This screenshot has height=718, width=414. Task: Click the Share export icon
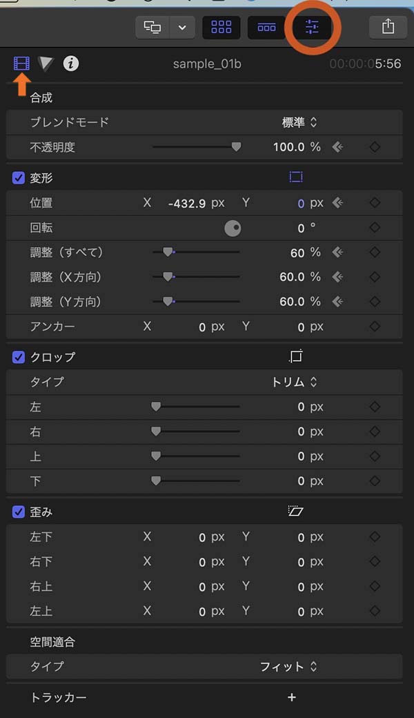click(x=388, y=28)
